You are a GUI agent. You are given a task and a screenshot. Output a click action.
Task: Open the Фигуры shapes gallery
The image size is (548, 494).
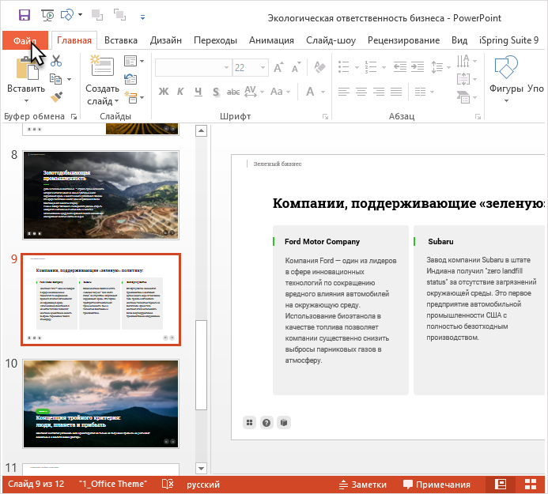click(x=506, y=80)
